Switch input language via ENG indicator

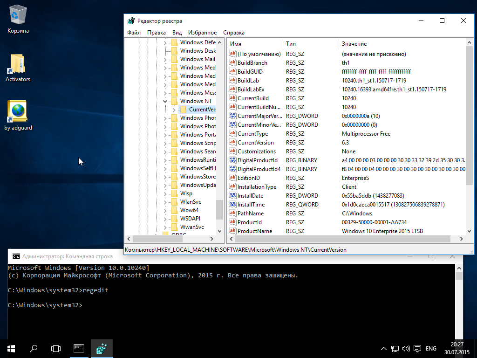[431, 349]
